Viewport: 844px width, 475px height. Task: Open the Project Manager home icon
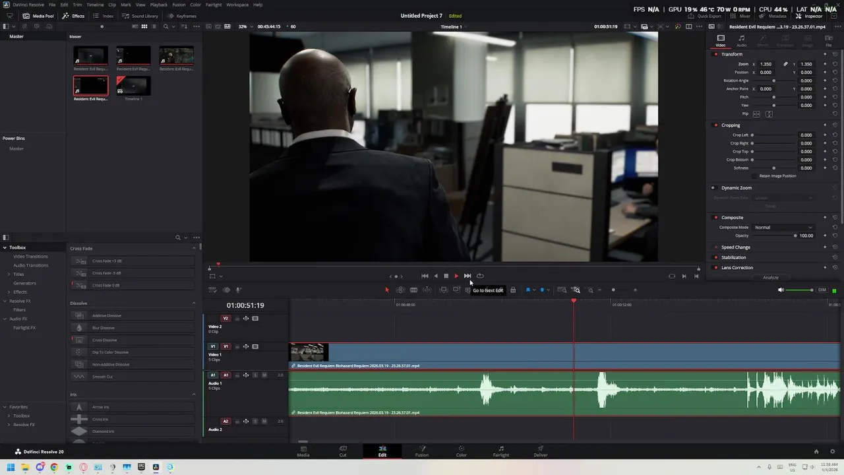[816, 451]
